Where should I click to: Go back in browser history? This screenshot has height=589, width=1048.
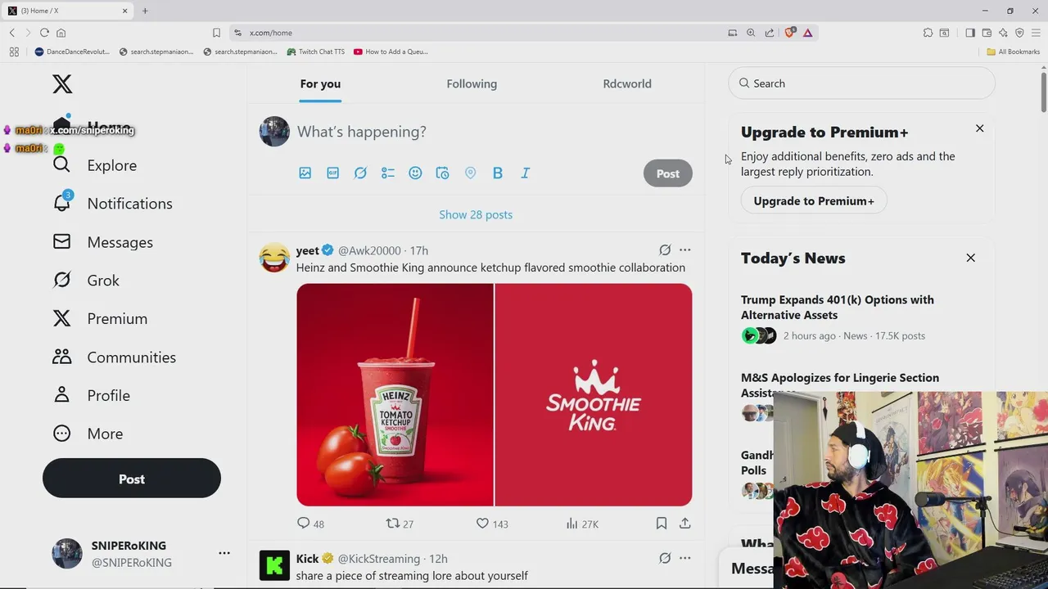[12, 33]
